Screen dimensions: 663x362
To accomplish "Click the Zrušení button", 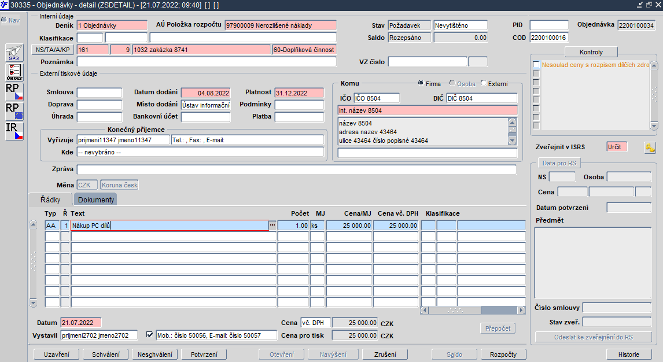I will [385, 354].
